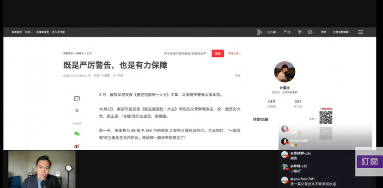Image resolution: width=383 pixels, height=188 pixels.
Task: Click the 全部 link beside 往期回顾
Action: tap(313, 119)
